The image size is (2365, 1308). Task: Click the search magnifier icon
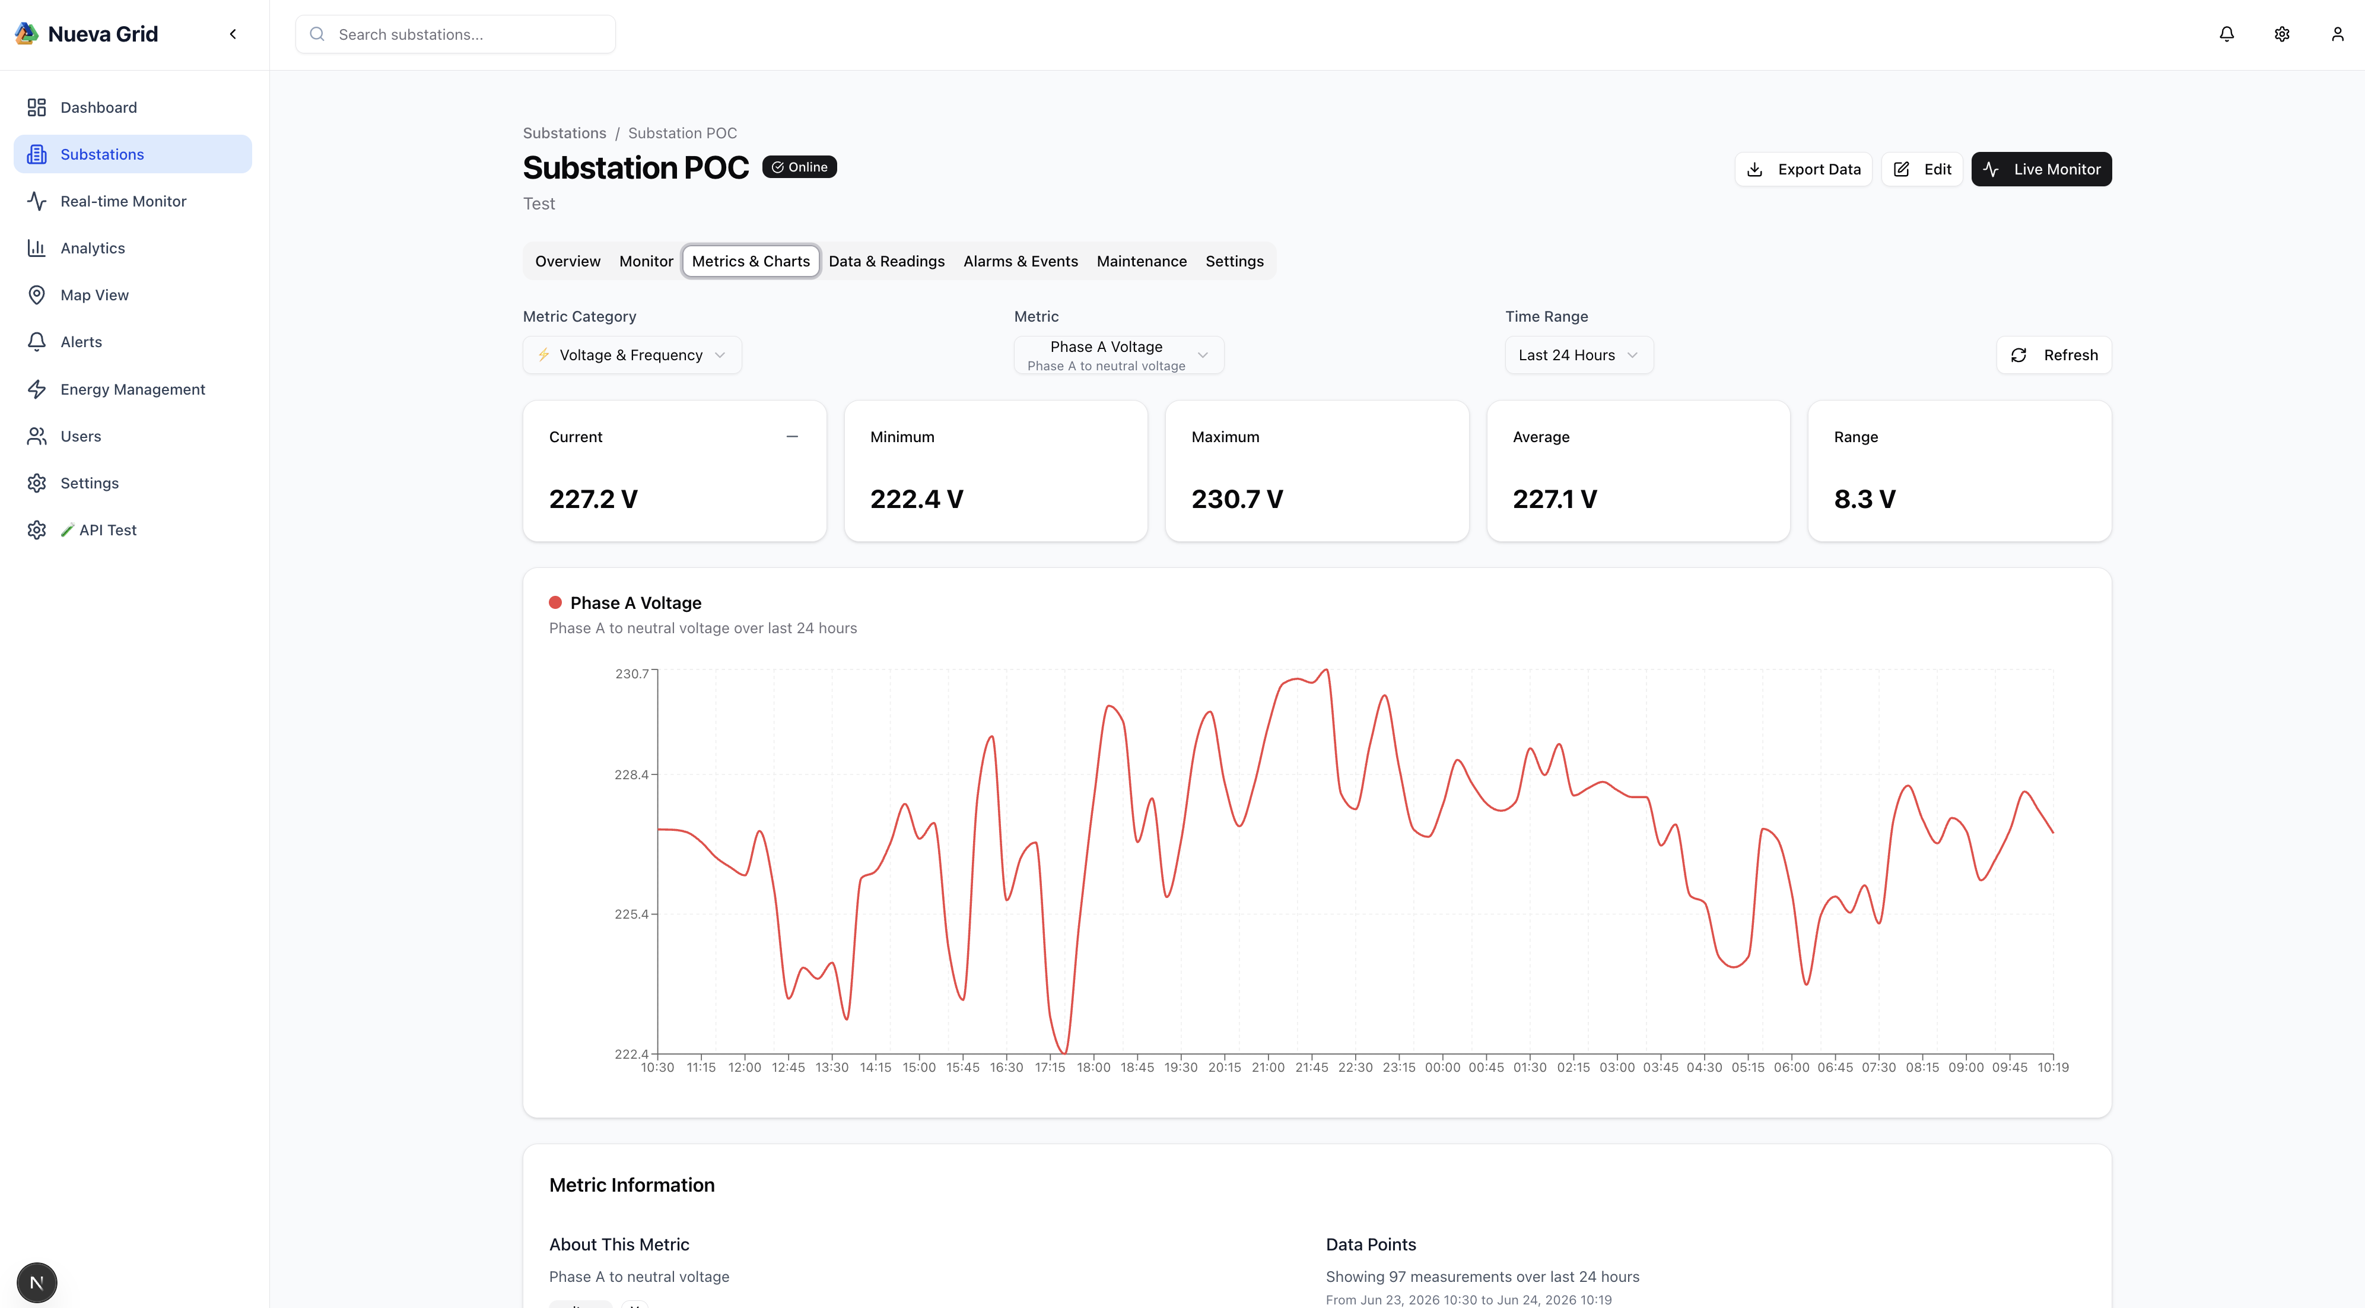tap(317, 34)
